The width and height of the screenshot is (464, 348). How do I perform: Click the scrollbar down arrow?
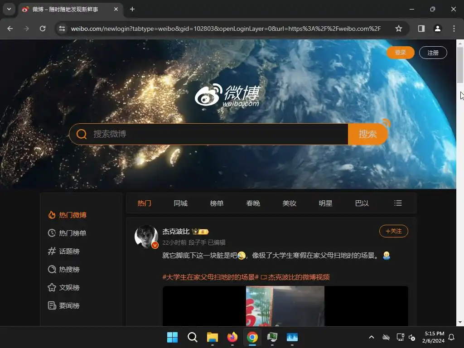460,322
